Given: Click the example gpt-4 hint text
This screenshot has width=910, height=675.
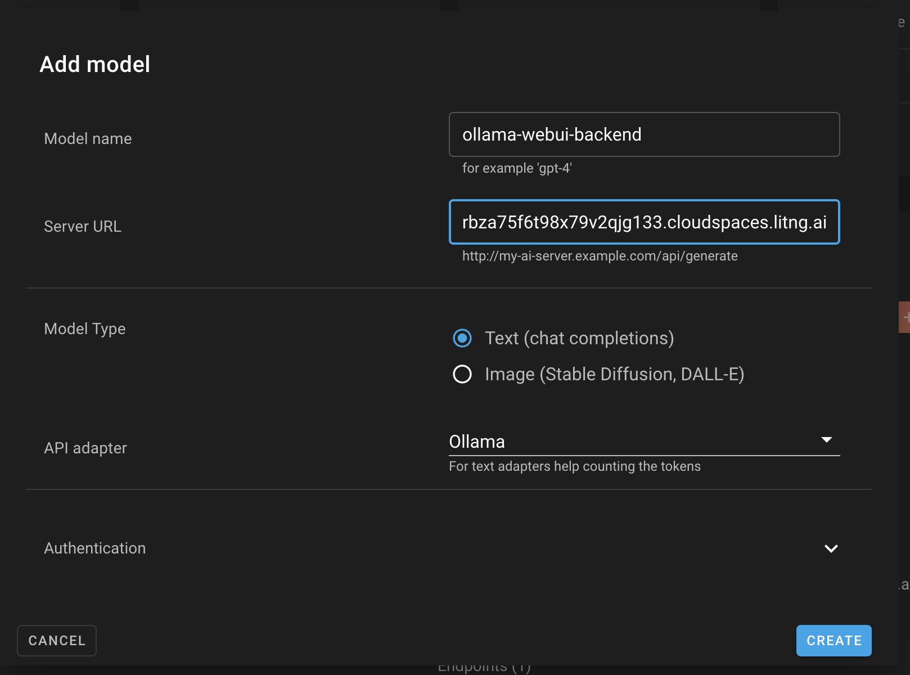Looking at the screenshot, I should [x=516, y=168].
